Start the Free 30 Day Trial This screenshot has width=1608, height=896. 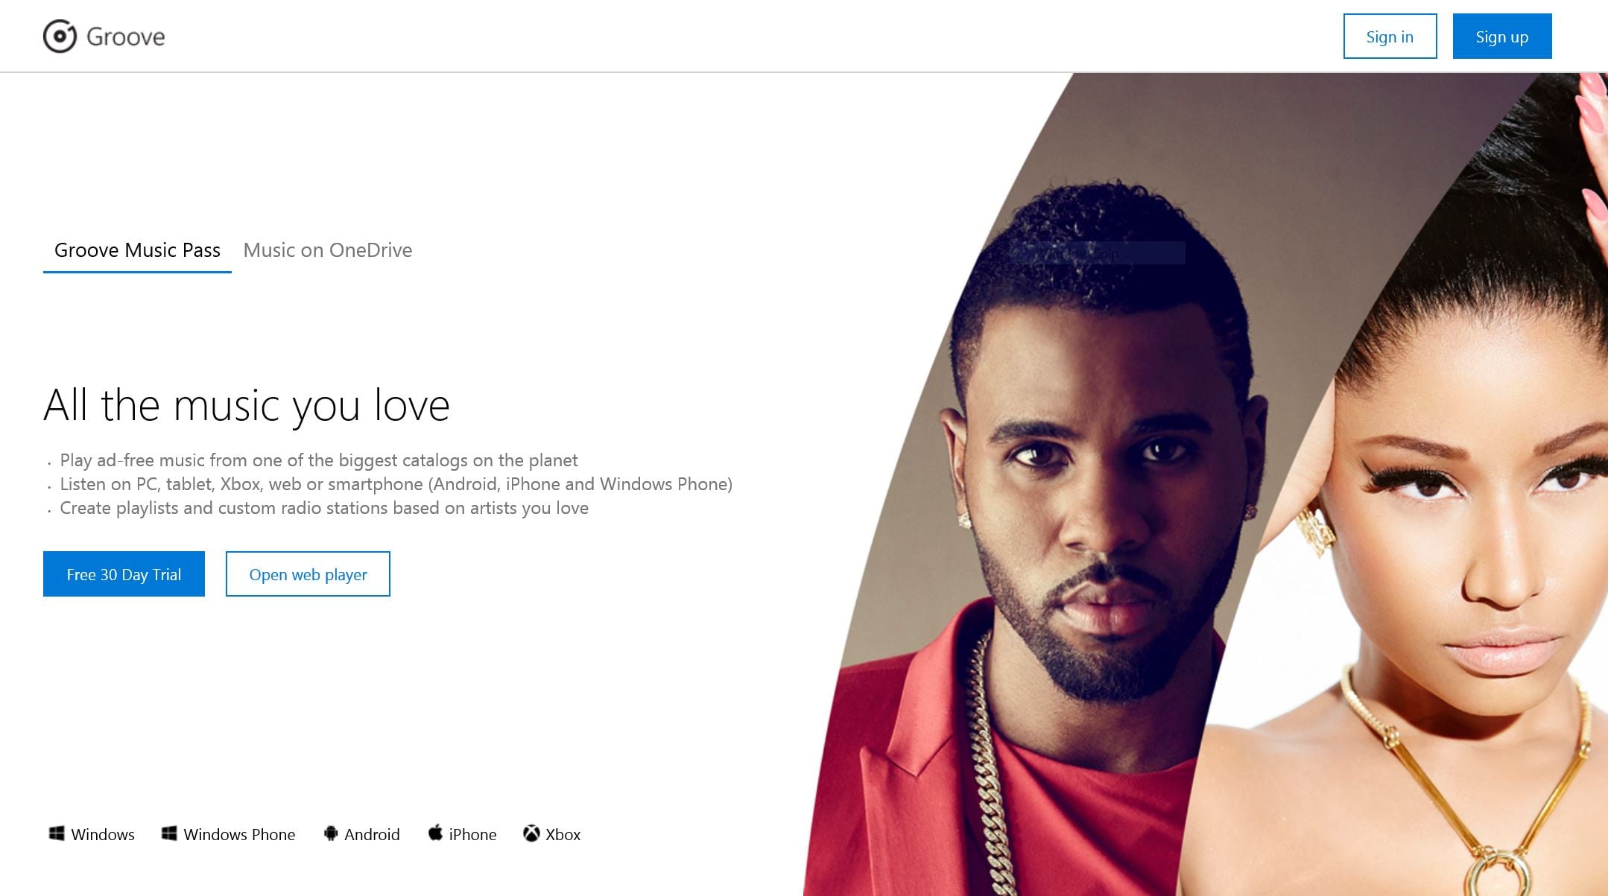tap(124, 573)
